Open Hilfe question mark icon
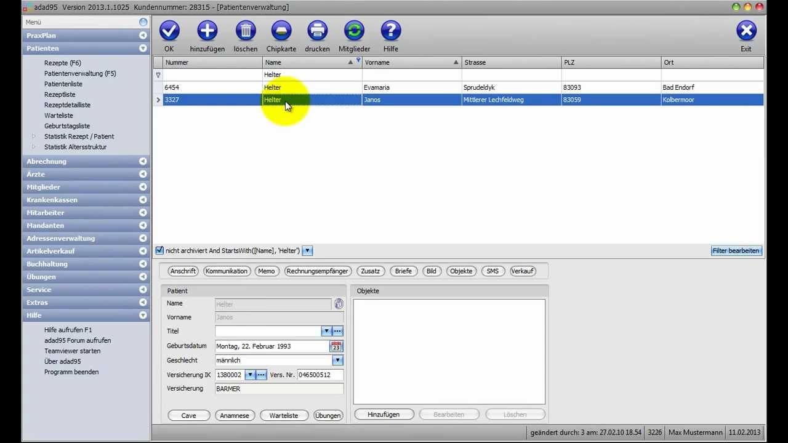 coord(391,31)
